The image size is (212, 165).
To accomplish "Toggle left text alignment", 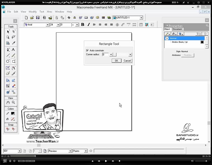I will pos(94,24).
